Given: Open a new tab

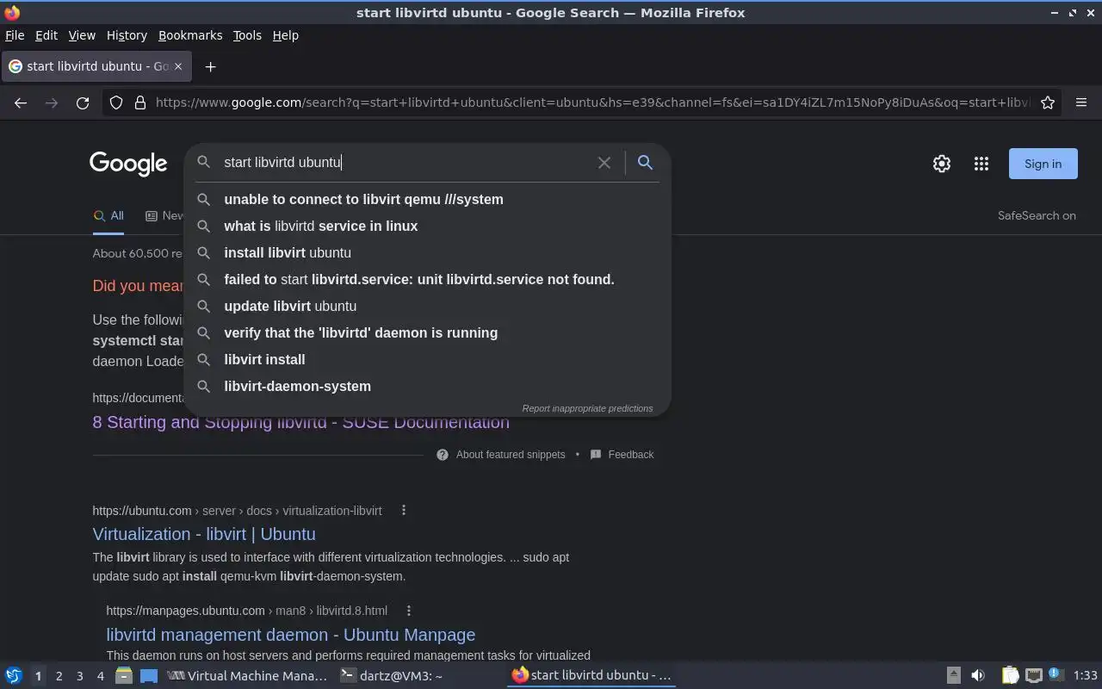Looking at the screenshot, I should pos(210,66).
